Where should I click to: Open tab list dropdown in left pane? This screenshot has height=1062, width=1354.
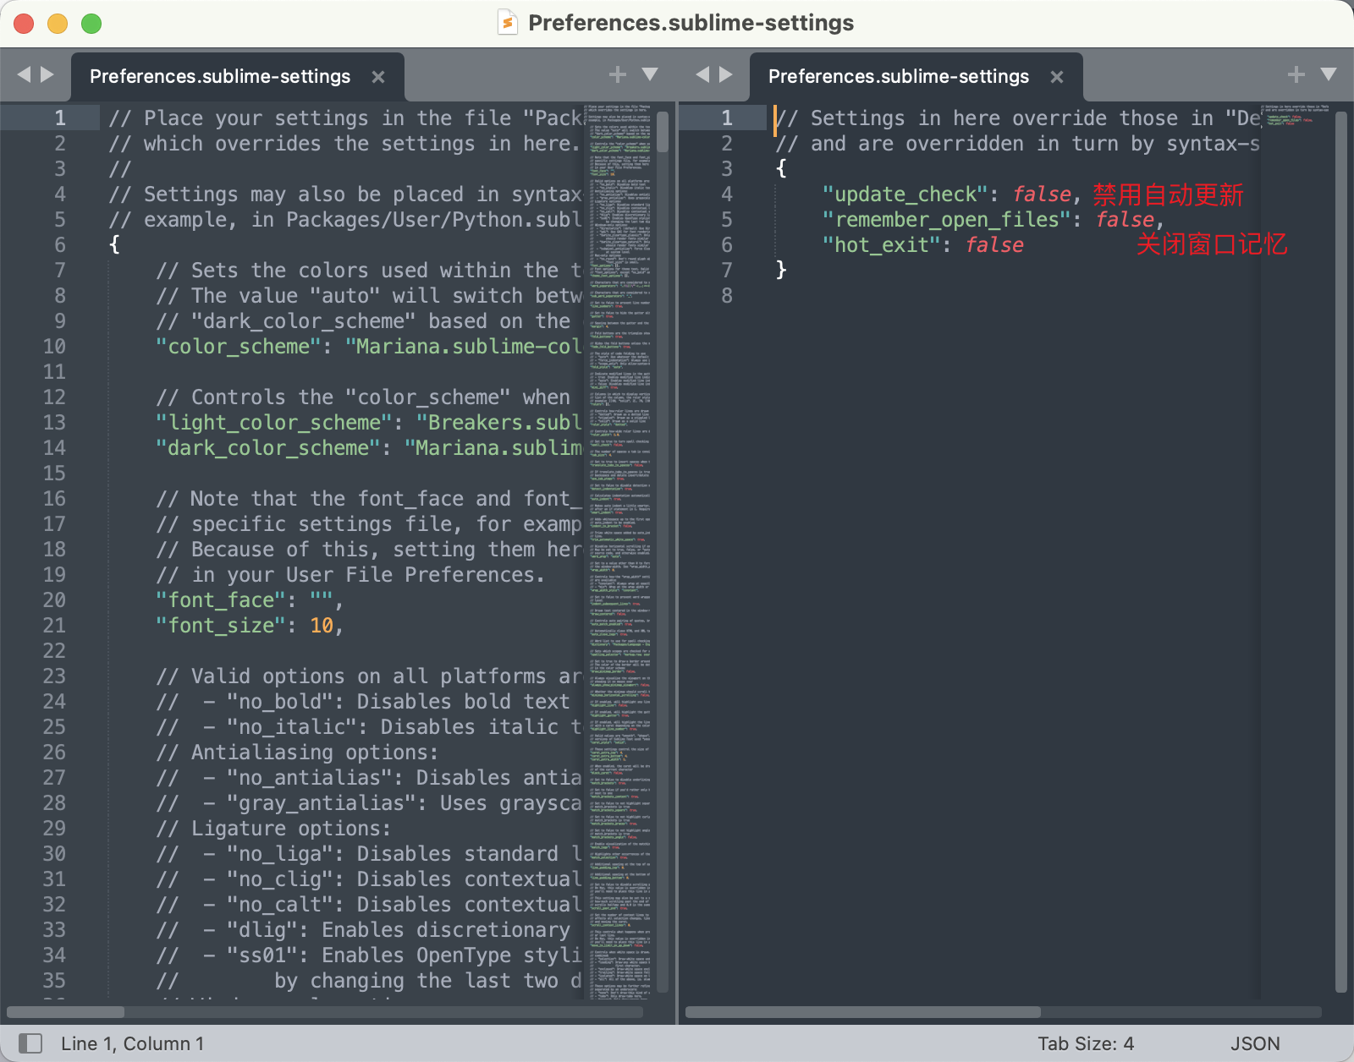pyautogui.click(x=650, y=74)
